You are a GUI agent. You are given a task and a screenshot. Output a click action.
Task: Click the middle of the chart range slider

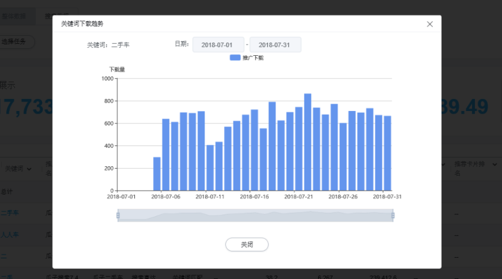click(x=255, y=215)
